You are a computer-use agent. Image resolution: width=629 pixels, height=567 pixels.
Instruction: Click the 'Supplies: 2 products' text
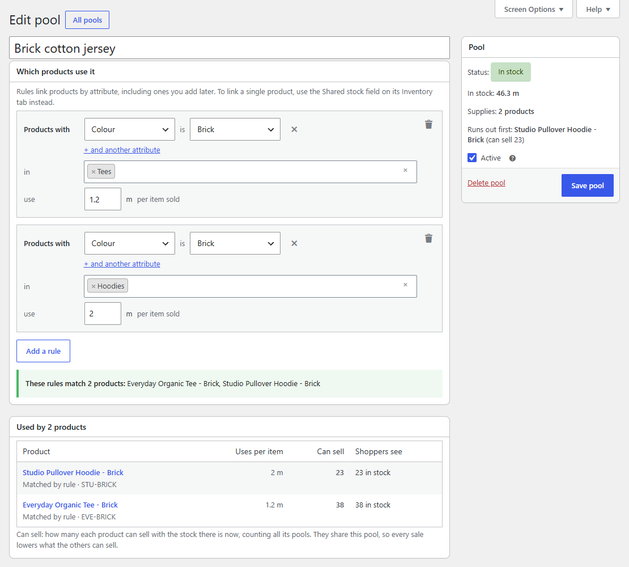(500, 112)
